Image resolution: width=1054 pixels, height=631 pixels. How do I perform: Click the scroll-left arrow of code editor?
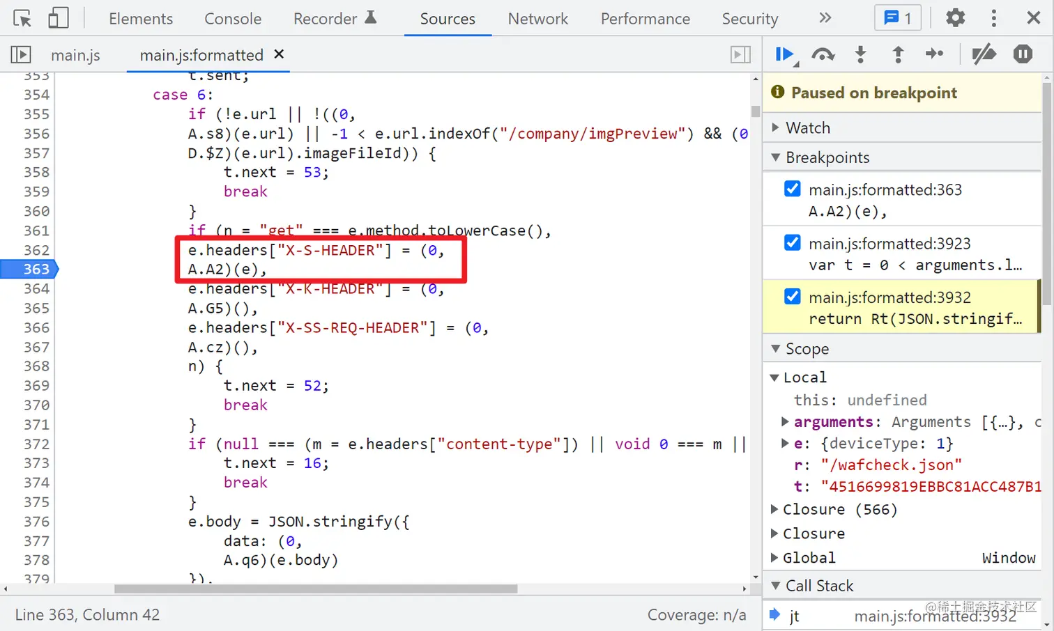[6, 589]
